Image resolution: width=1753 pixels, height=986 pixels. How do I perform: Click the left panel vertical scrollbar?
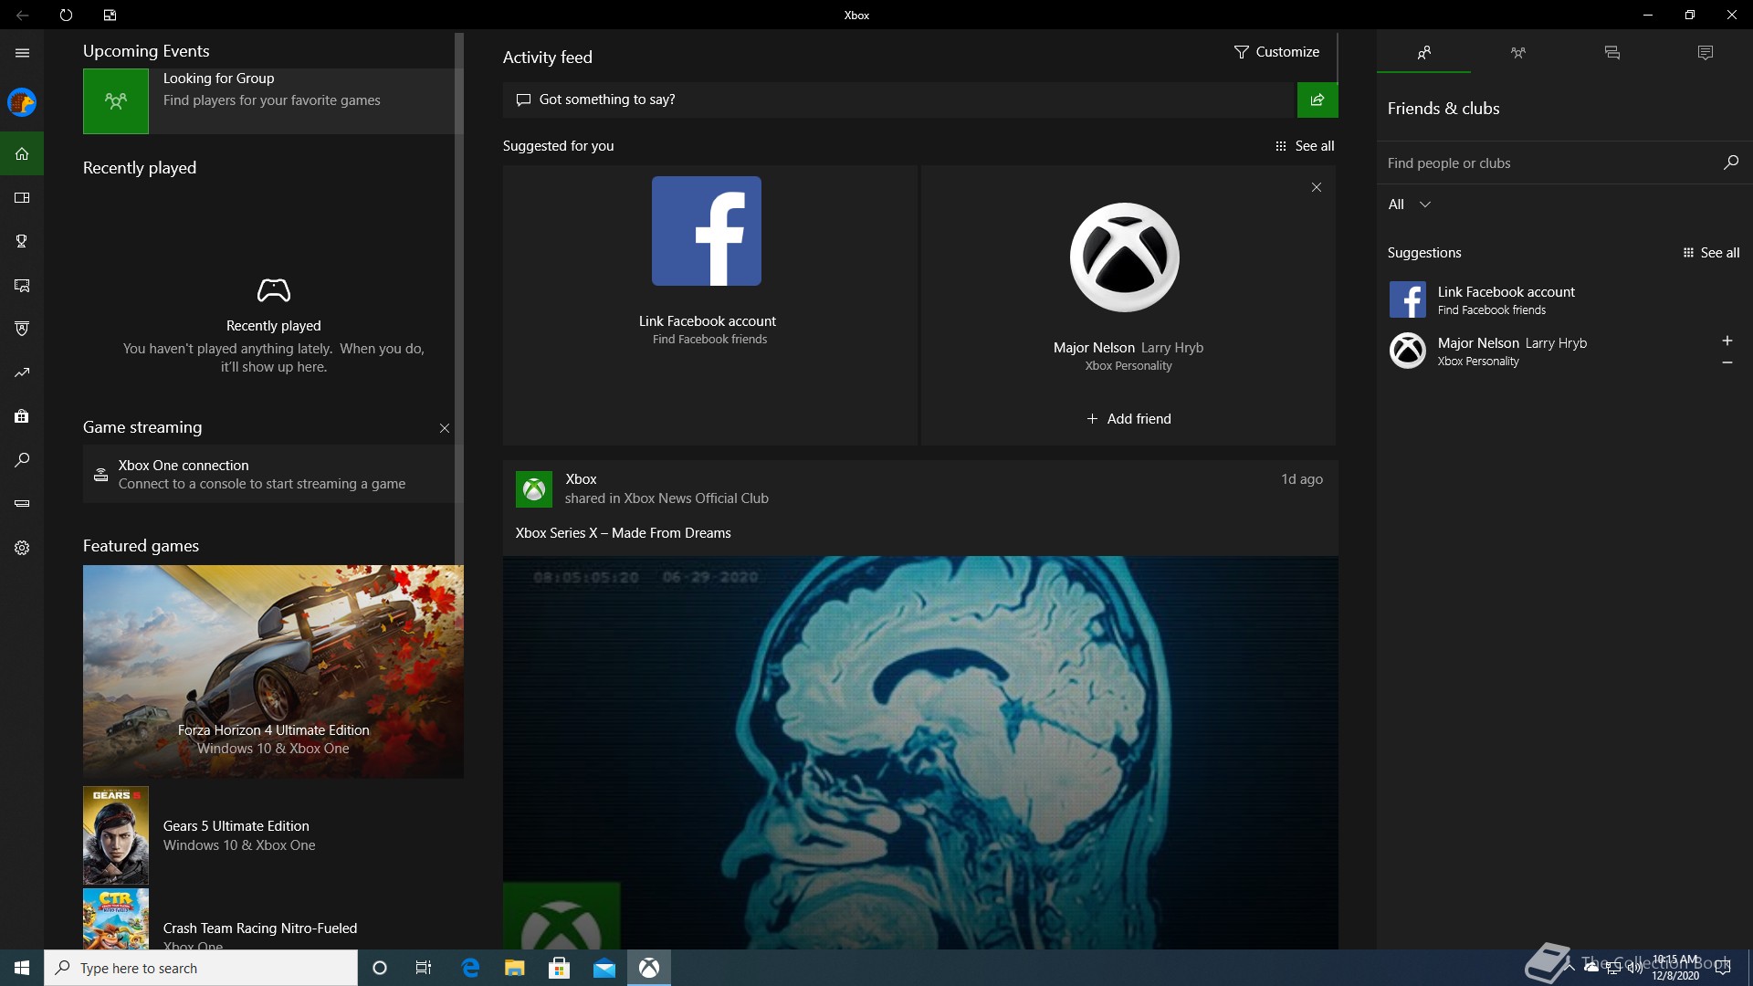[459, 299]
